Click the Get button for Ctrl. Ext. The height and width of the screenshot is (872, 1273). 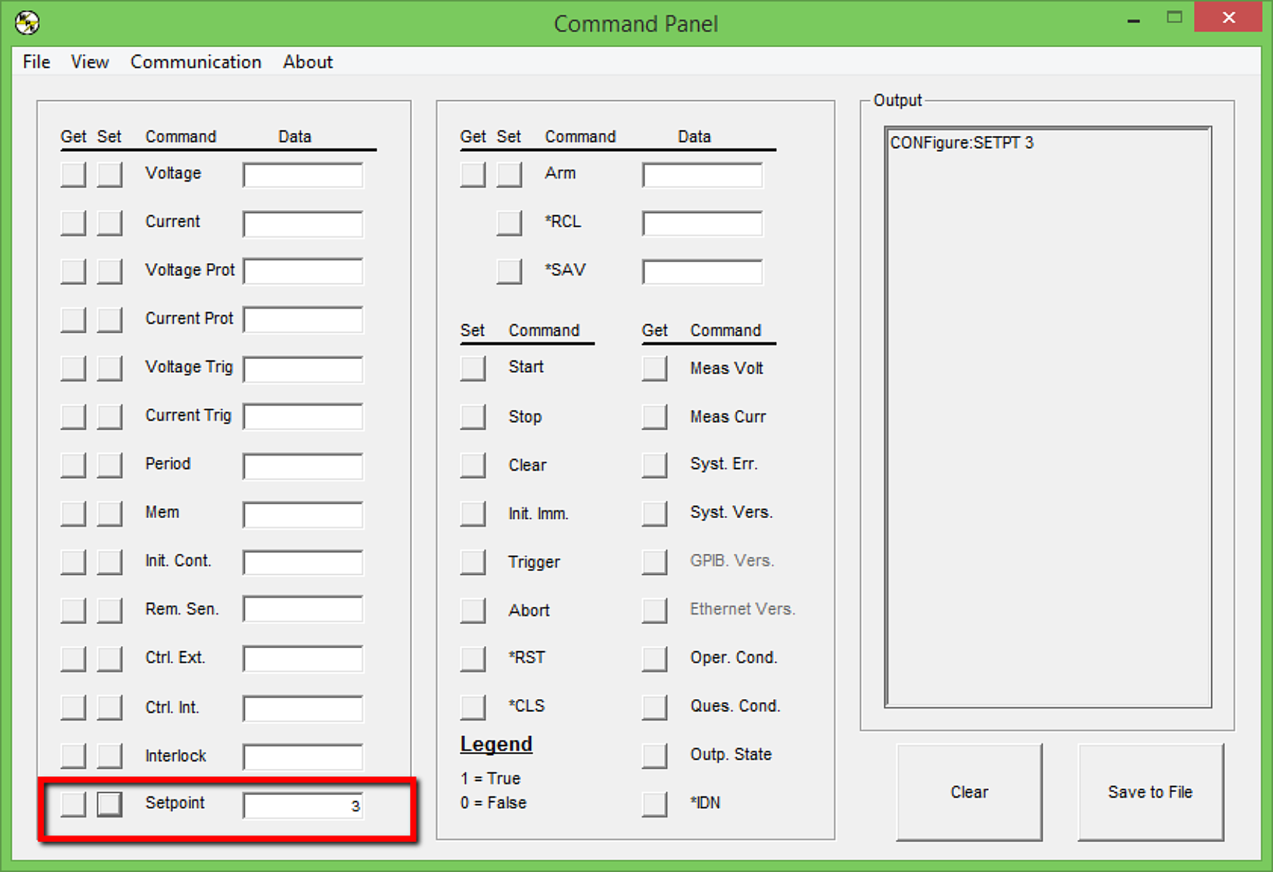click(x=73, y=659)
